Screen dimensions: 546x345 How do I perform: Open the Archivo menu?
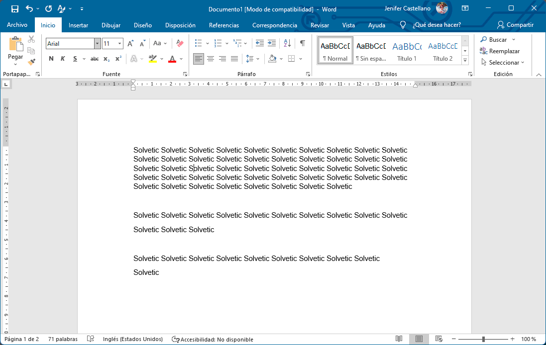(17, 25)
